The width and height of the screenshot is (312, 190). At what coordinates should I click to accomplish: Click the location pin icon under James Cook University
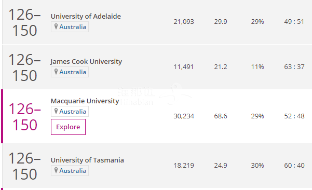(x=56, y=72)
